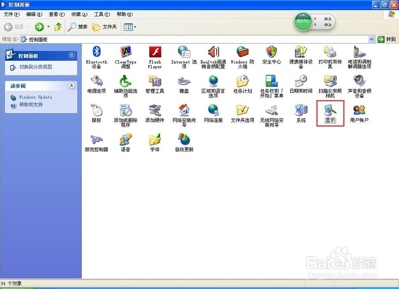
Task: Click the 搜索 search toolbar button
Action: [78, 27]
